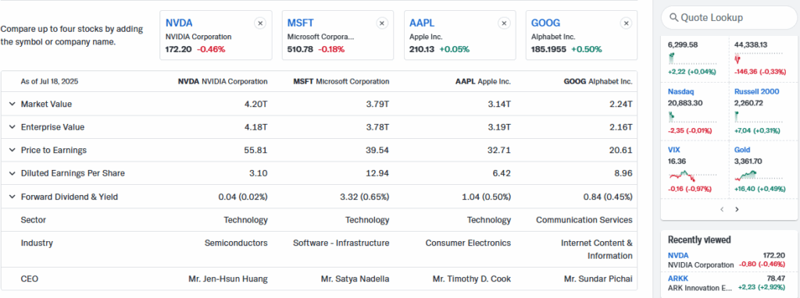800x298 pixels.
Task: Remove MSFT from the comparison
Action: click(x=382, y=23)
